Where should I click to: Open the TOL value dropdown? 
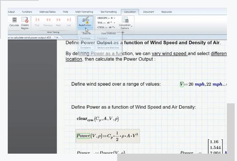point(114,23)
